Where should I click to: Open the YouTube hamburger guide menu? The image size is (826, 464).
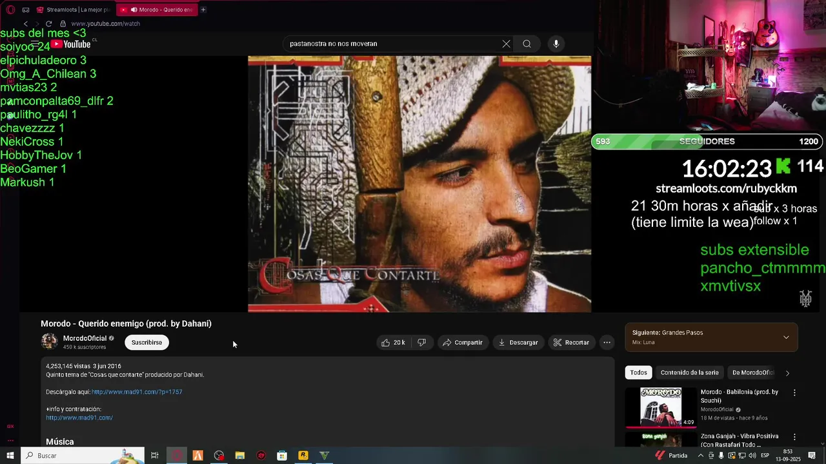coord(35,44)
